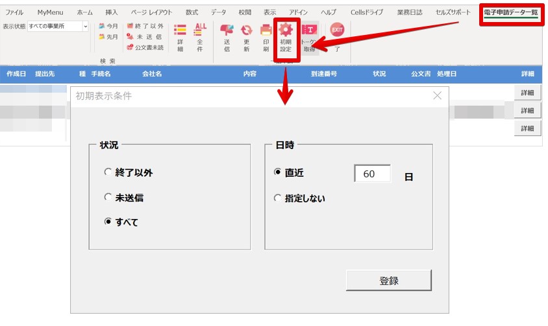Switch to the 数式 tab
The height and width of the screenshot is (326, 548).
(x=192, y=12)
